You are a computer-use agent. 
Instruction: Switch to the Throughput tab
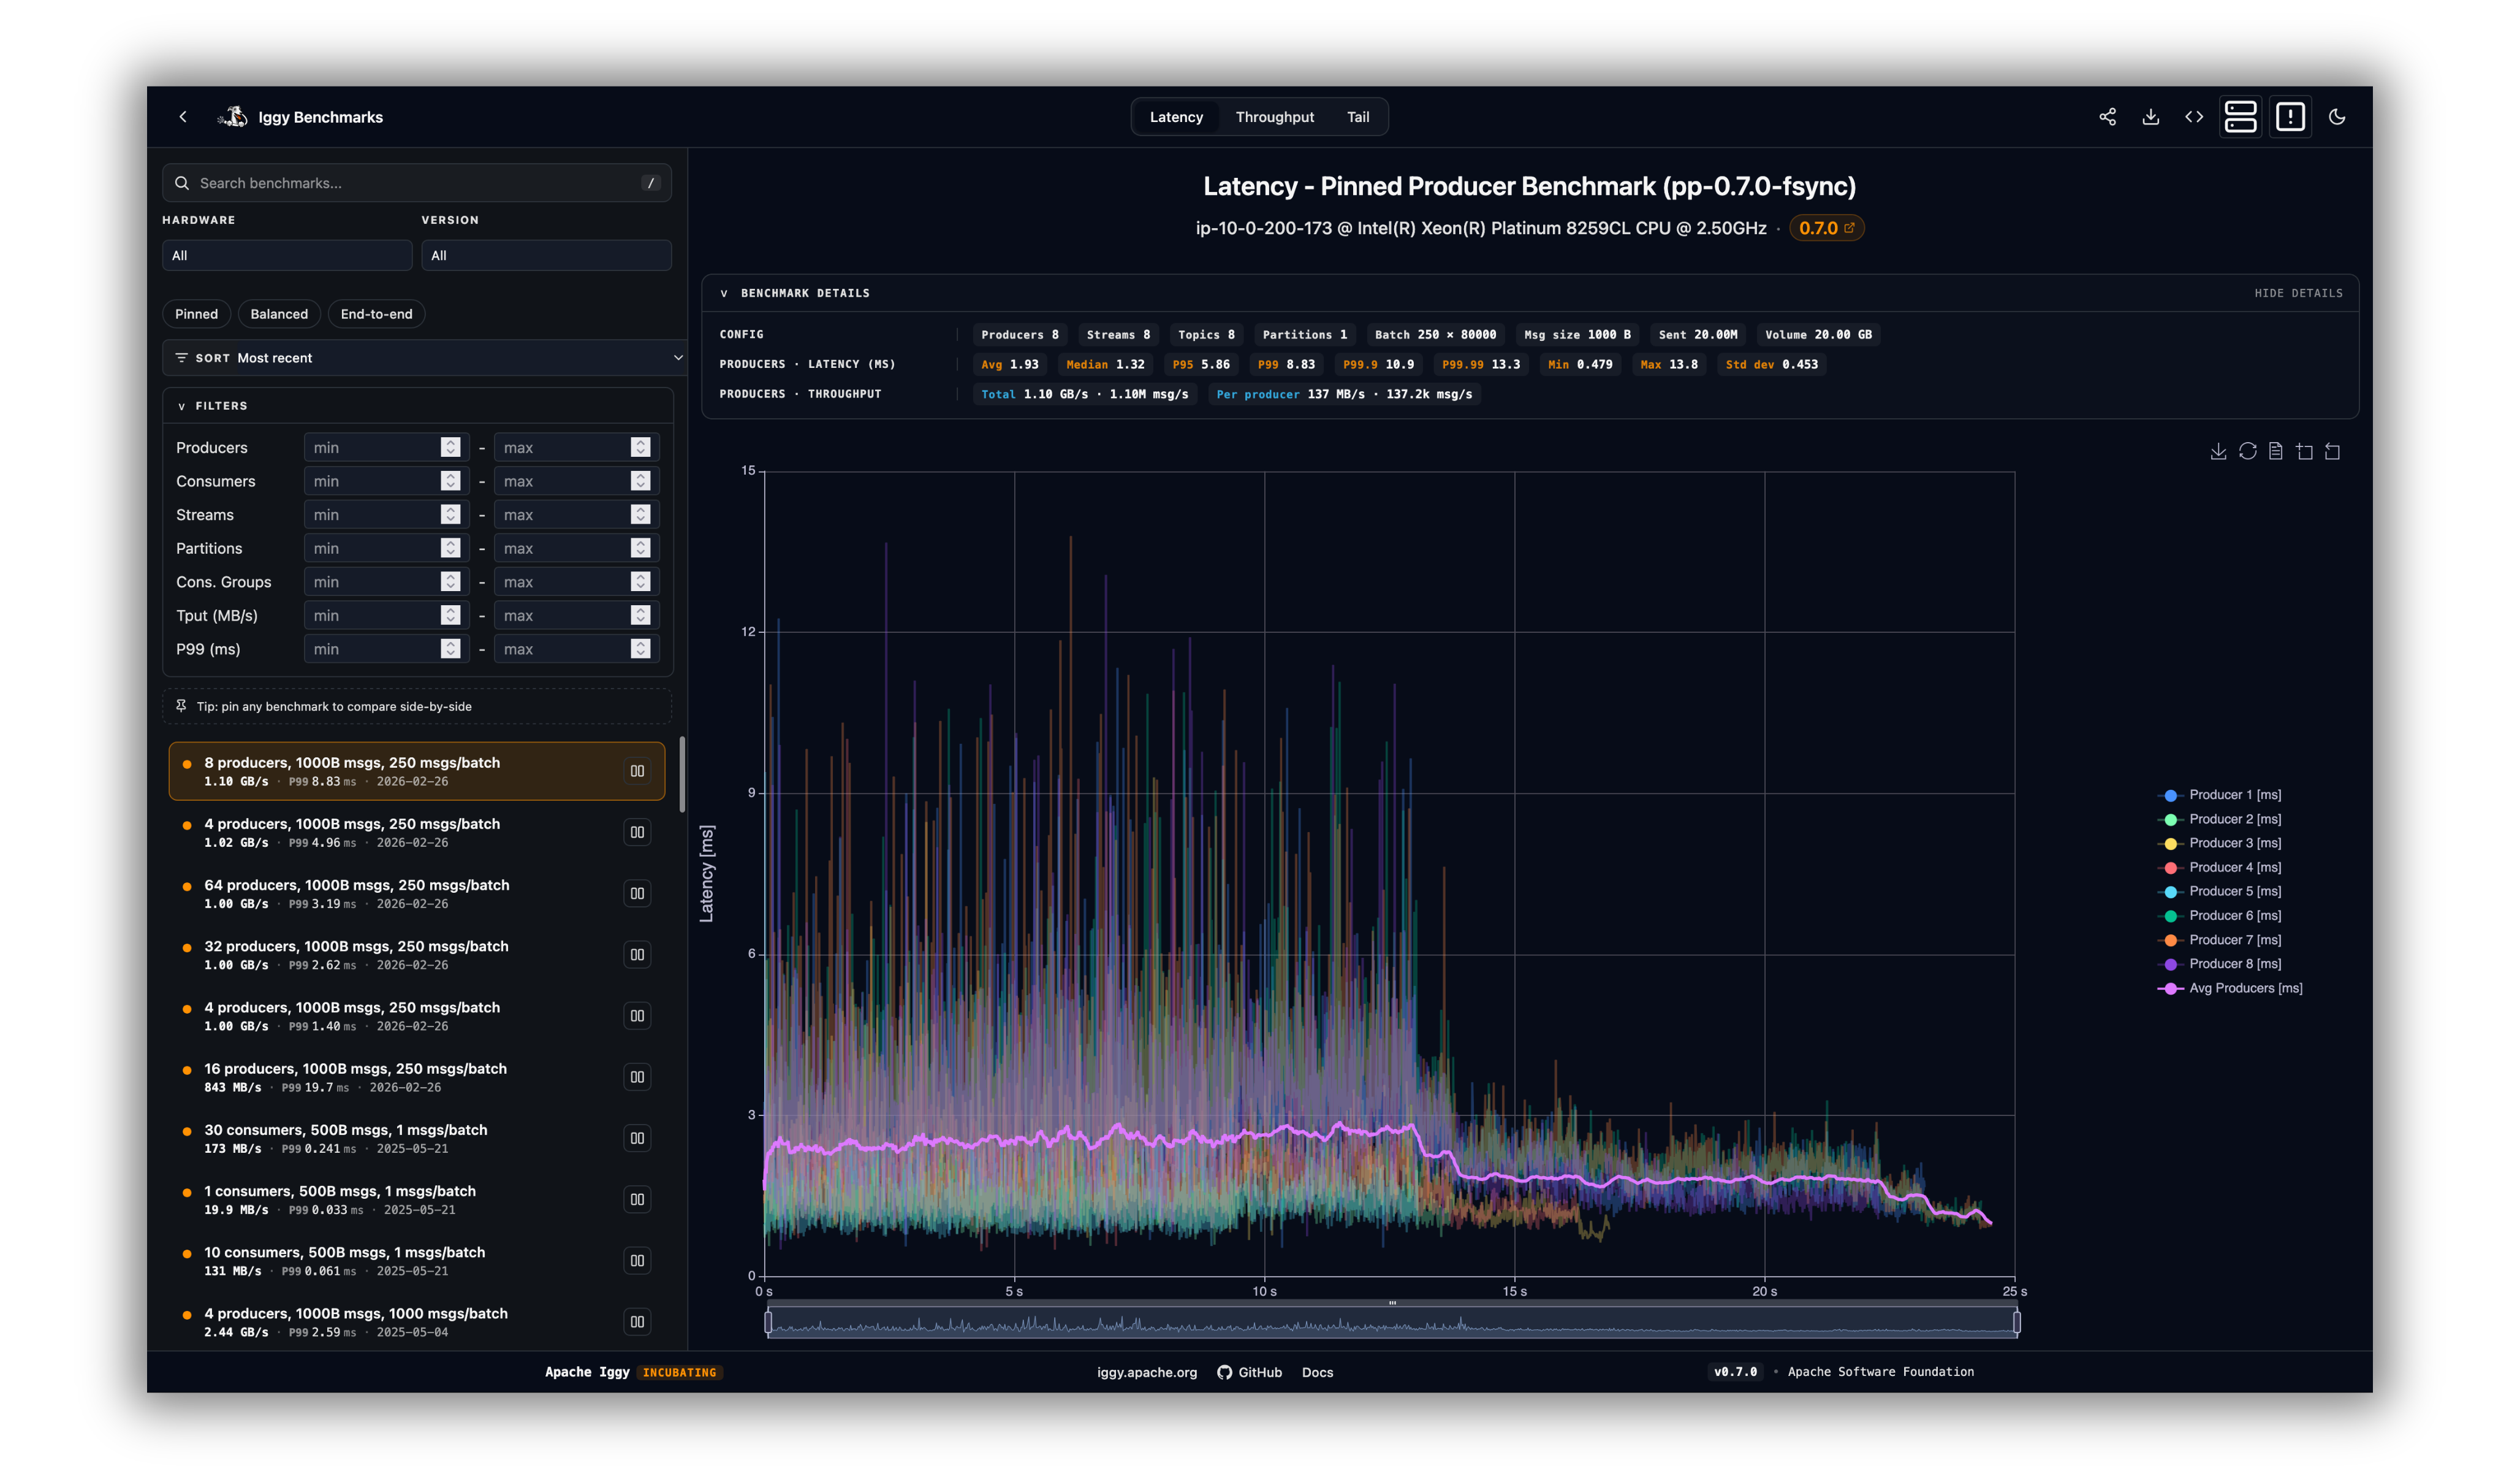(1274, 117)
